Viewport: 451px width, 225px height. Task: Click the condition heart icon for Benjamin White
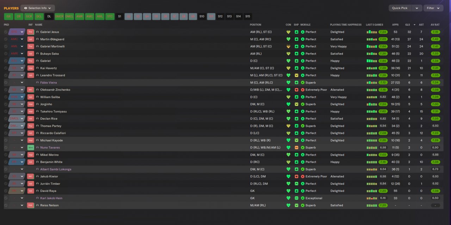pyautogui.click(x=288, y=162)
